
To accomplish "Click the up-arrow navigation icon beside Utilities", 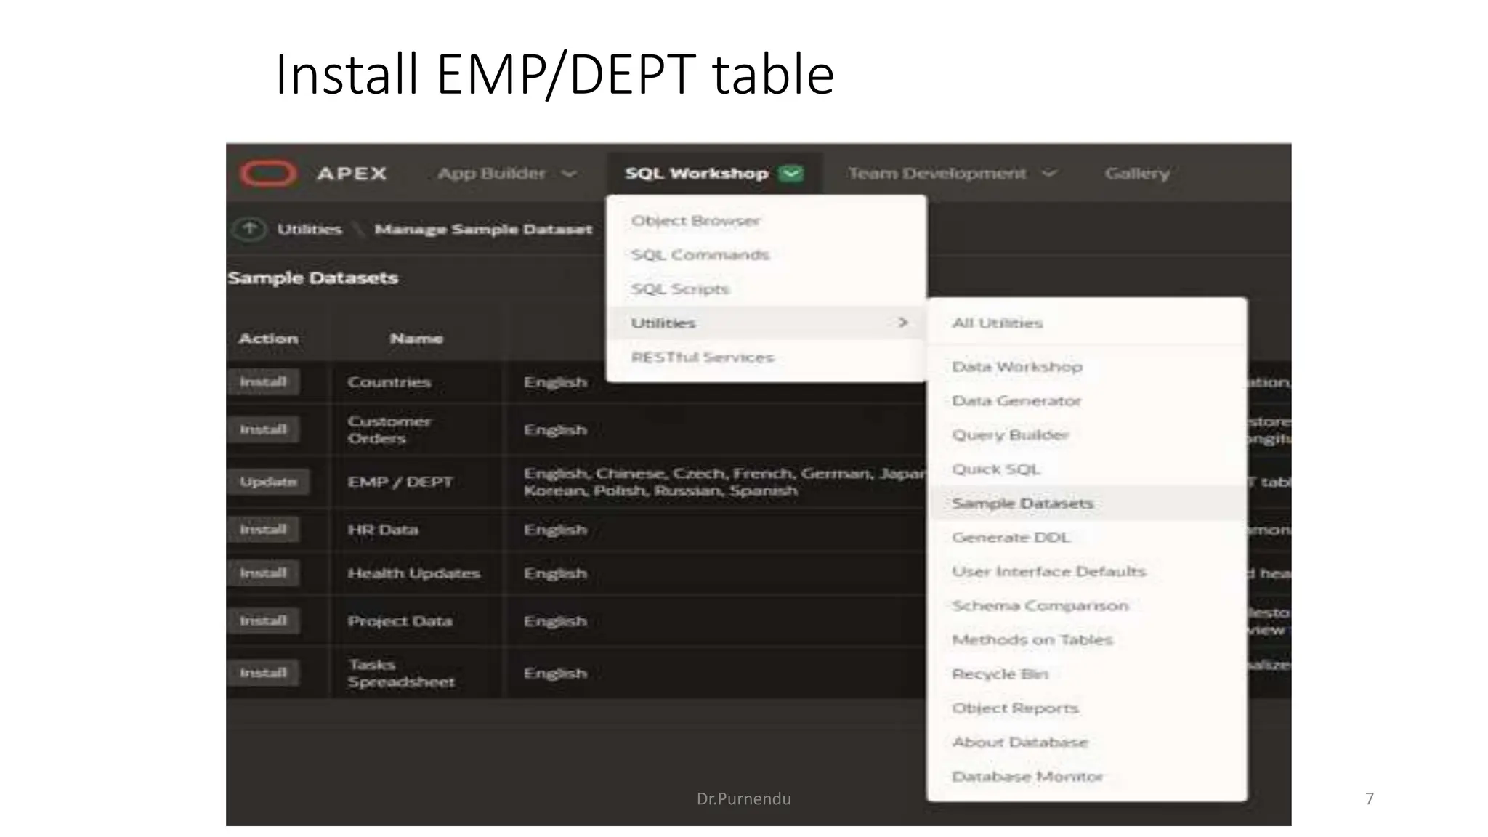I will 249,229.
